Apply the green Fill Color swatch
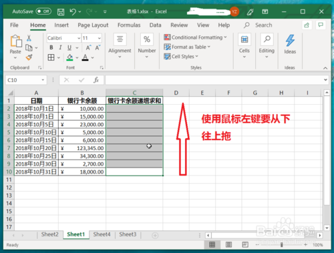The width and height of the screenshot is (334, 253). (x=69, y=57)
